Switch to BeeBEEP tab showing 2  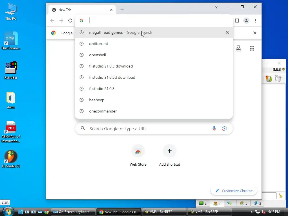pyautogui.click(x=258, y=203)
